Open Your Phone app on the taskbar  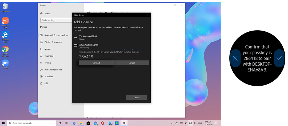point(110,123)
